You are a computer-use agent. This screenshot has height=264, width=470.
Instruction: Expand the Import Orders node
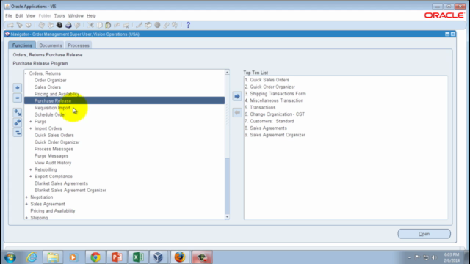(x=31, y=128)
